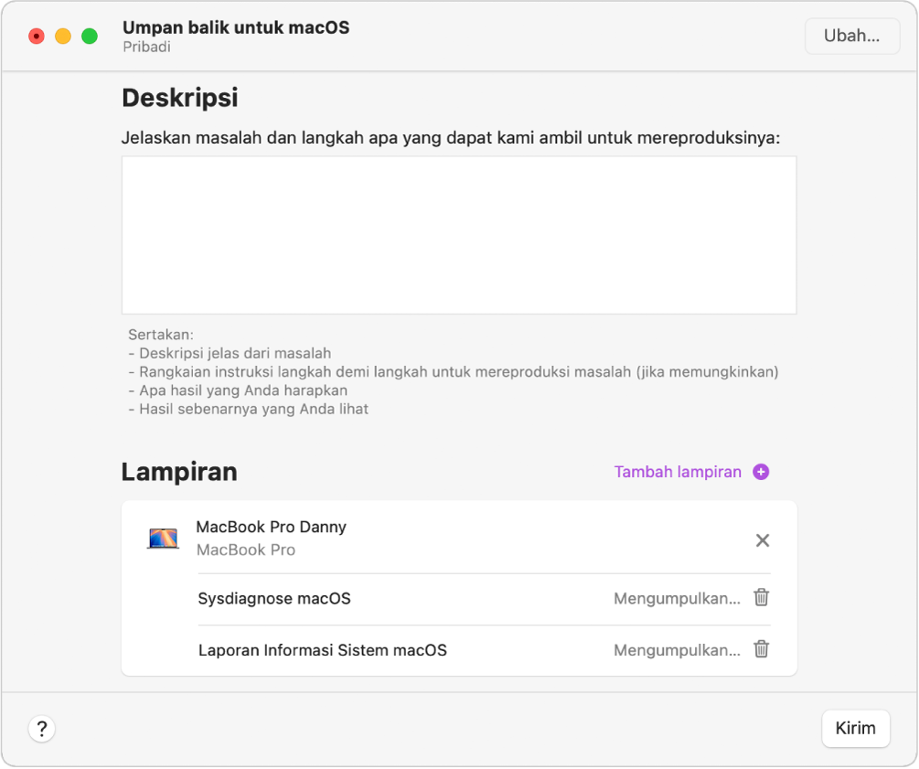Focus the description text field
The width and height of the screenshot is (919, 769).
(x=459, y=235)
